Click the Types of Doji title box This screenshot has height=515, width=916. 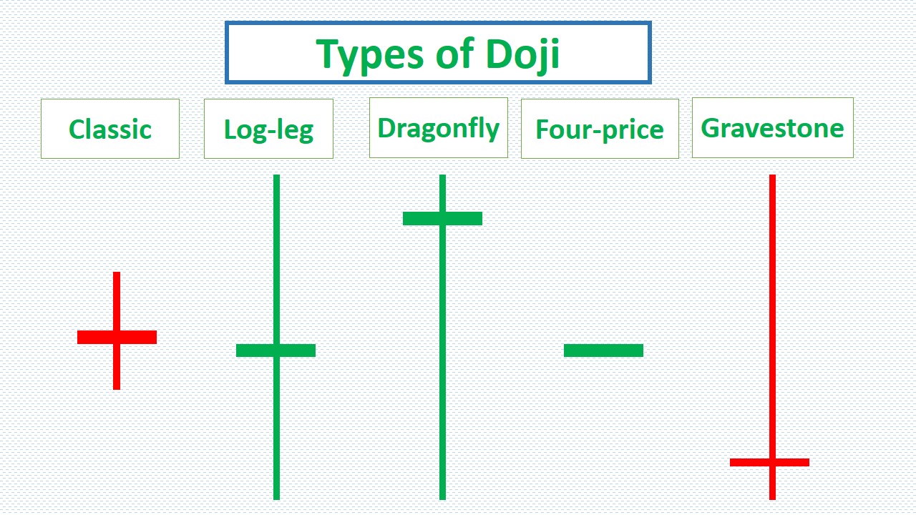pos(438,52)
